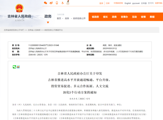The width and height of the screenshot is (163, 120).
Task: Share article via Weibo icon
Action: pos(18,67)
